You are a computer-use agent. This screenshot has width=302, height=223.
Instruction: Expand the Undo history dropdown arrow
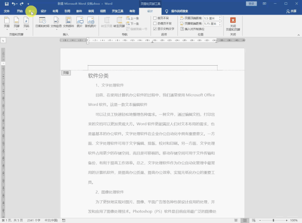tap(17, 4)
